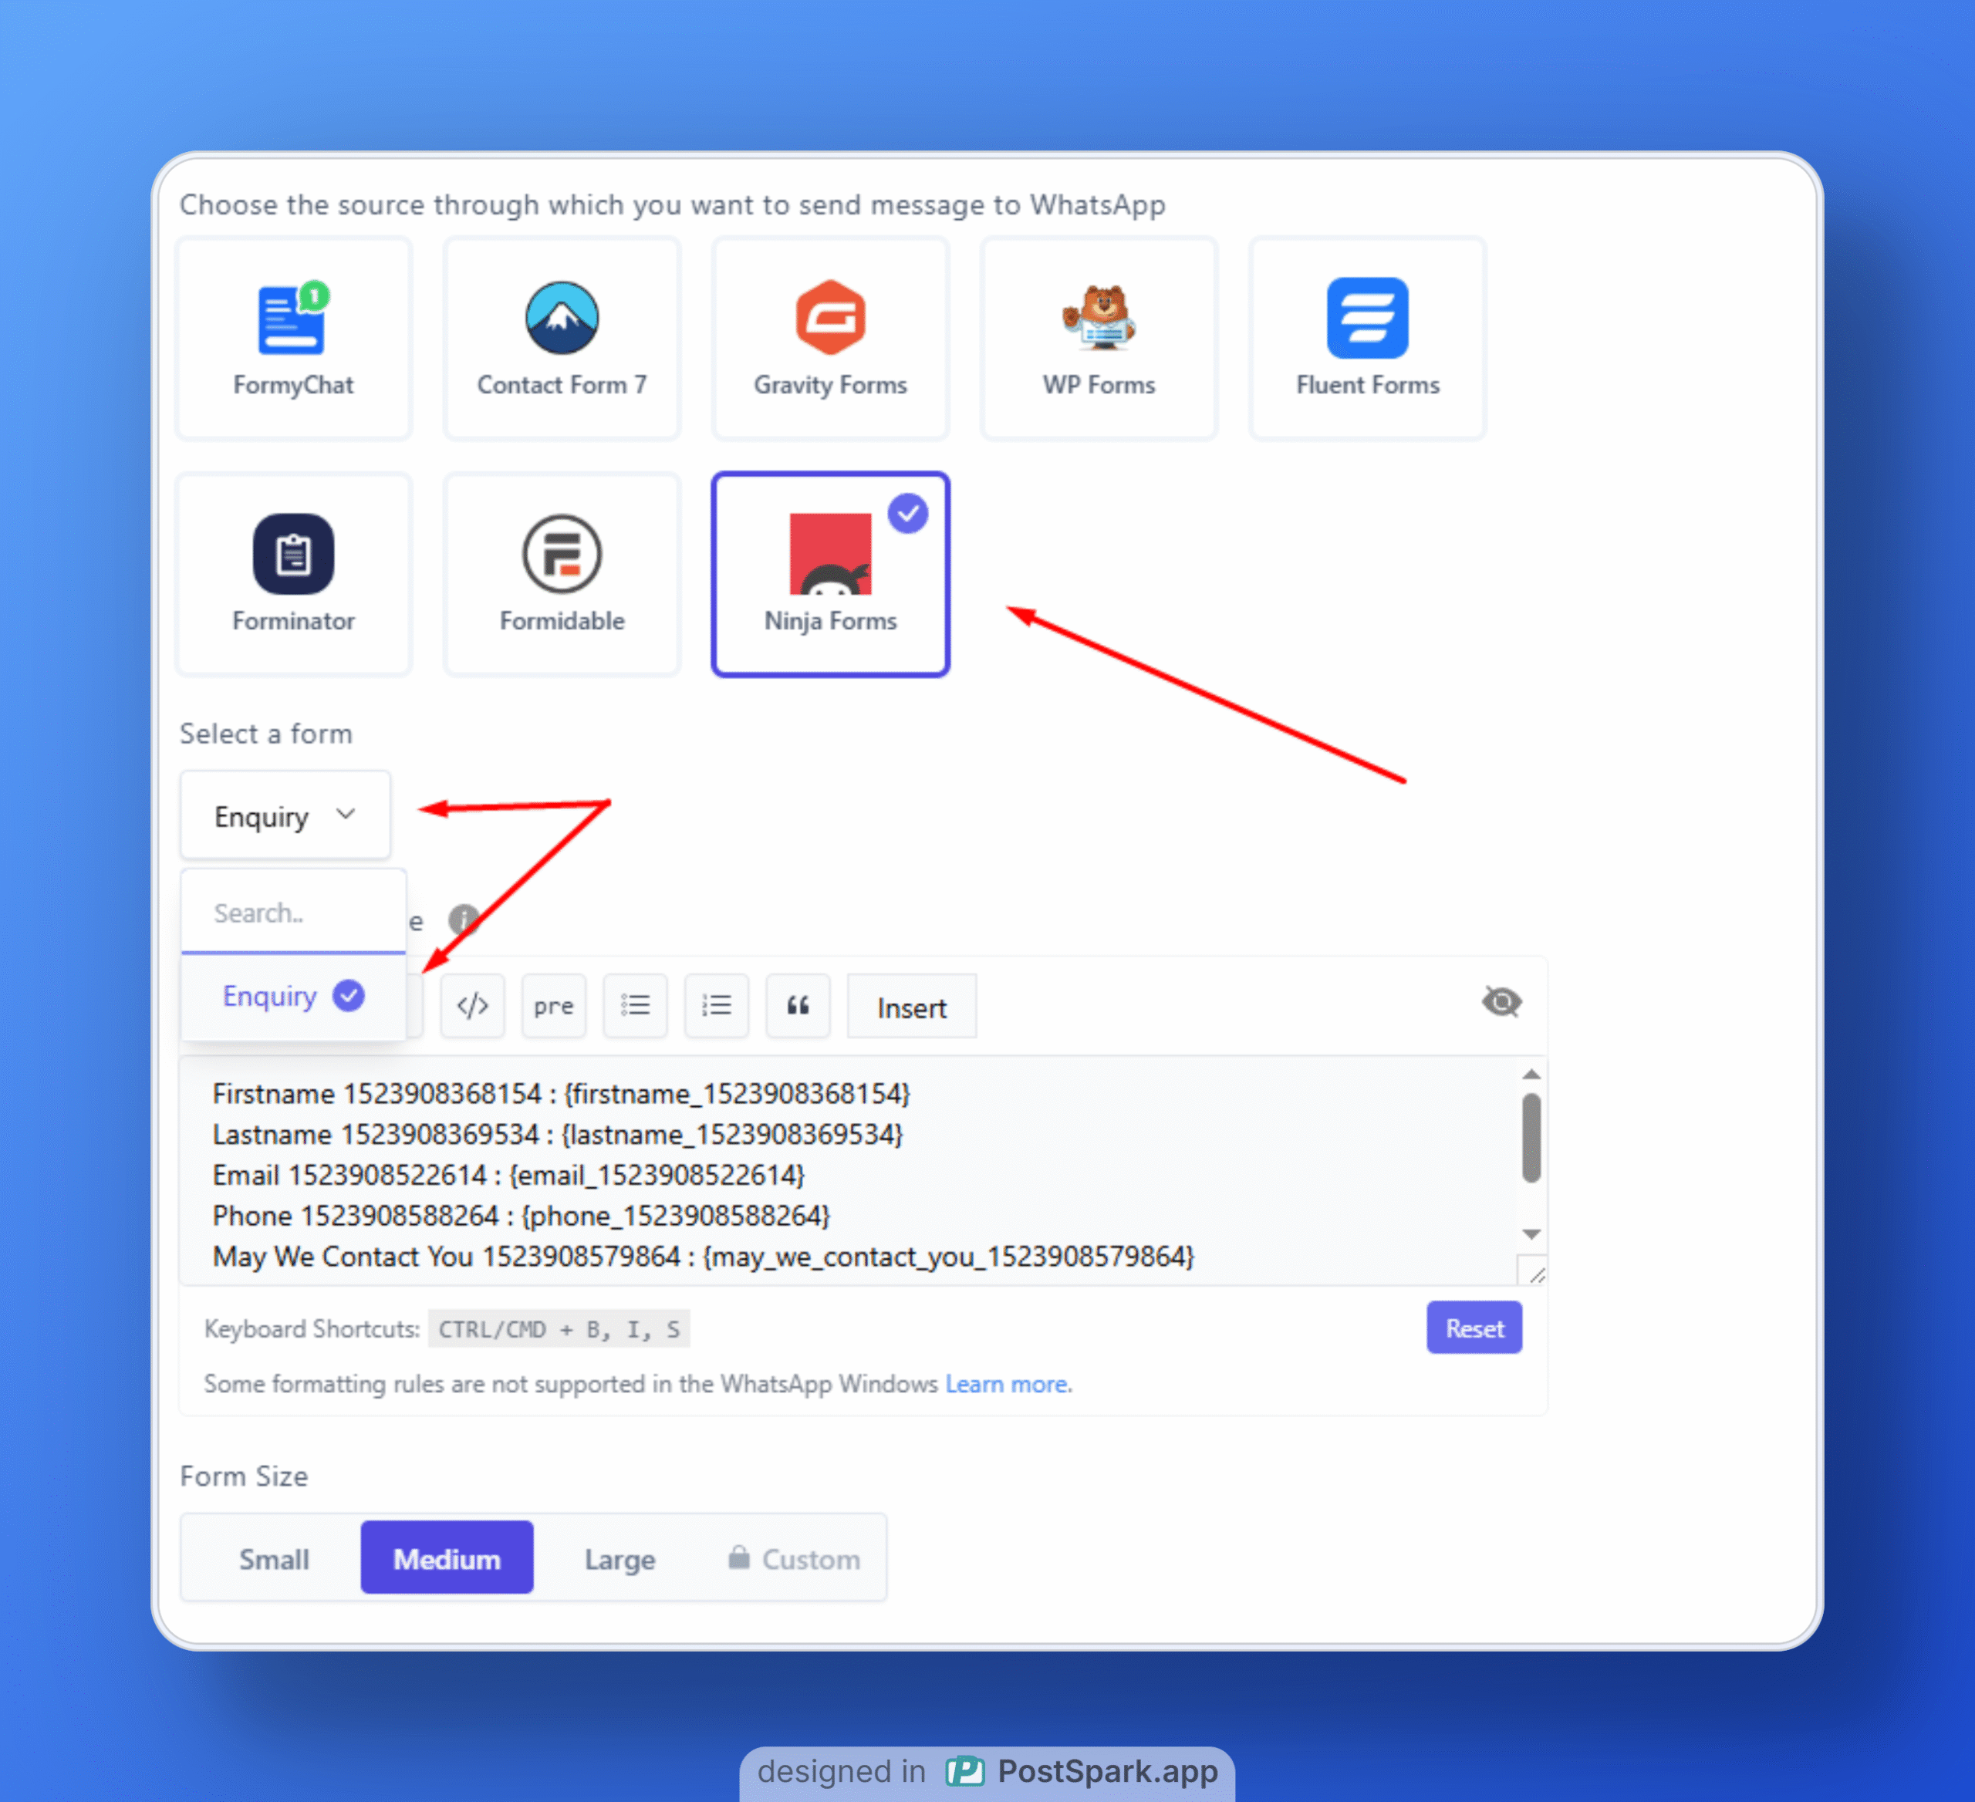Image resolution: width=1975 pixels, height=1802 pixels.
Task: Set form size to Medium
Action: 447,1557
